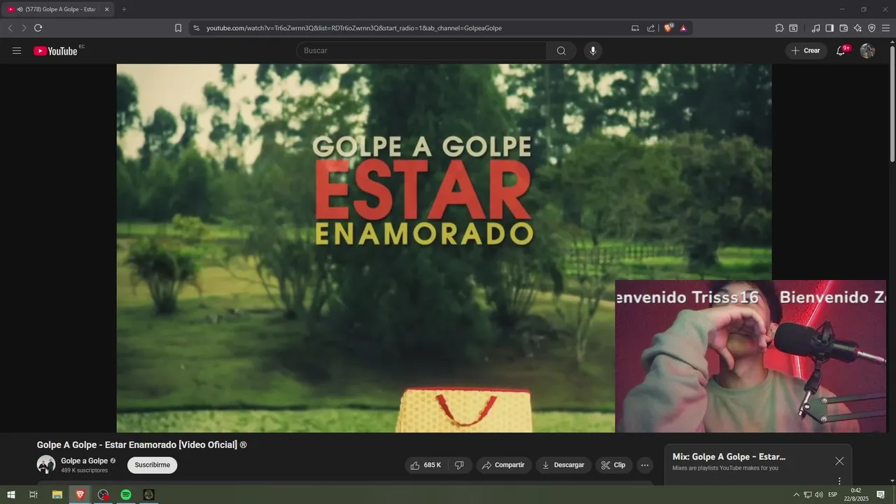The height and width of the screenshot is (504, 896).
Task: Bookmark this page with bookmark icon
Action: pos(178,28)
